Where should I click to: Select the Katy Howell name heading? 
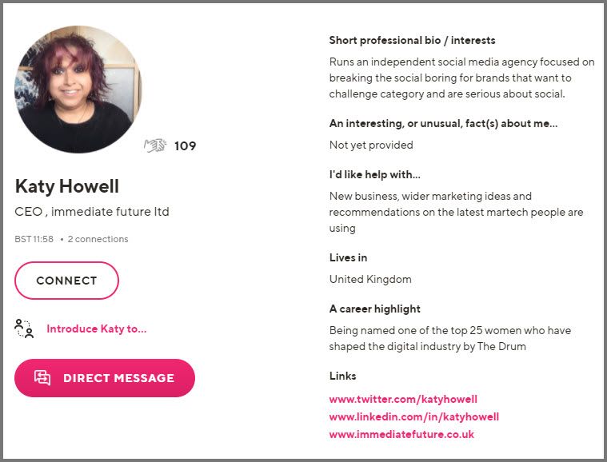67,186
